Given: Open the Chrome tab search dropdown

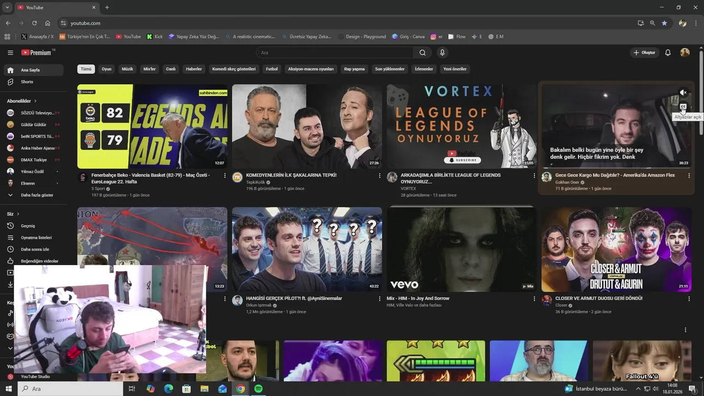Looking at the screenshot, I should [x=7, y=7].
